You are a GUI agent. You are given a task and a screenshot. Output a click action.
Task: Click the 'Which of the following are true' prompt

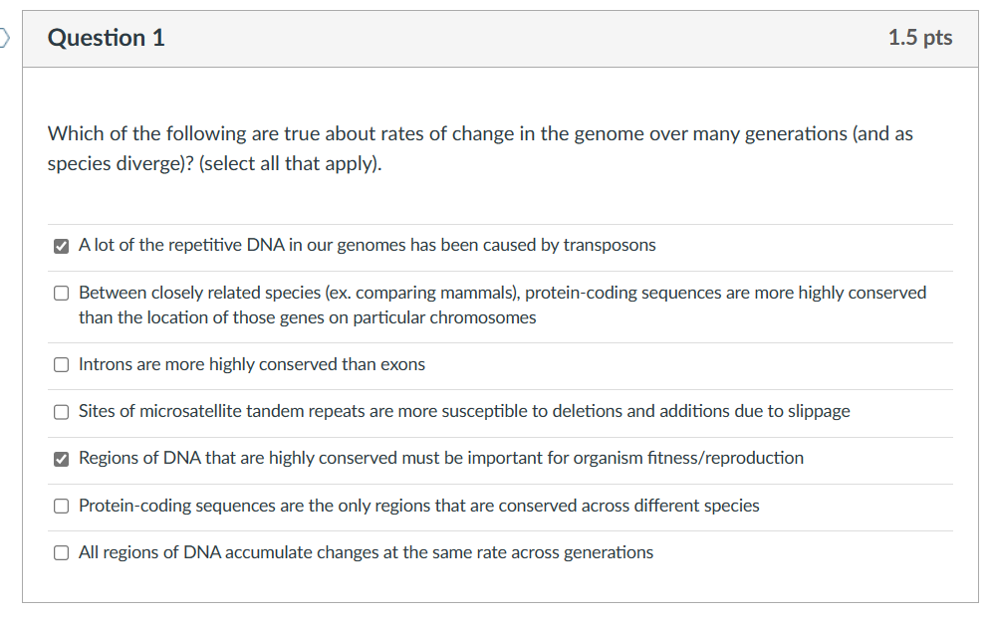pyautogui.click(x=480, y=133)
